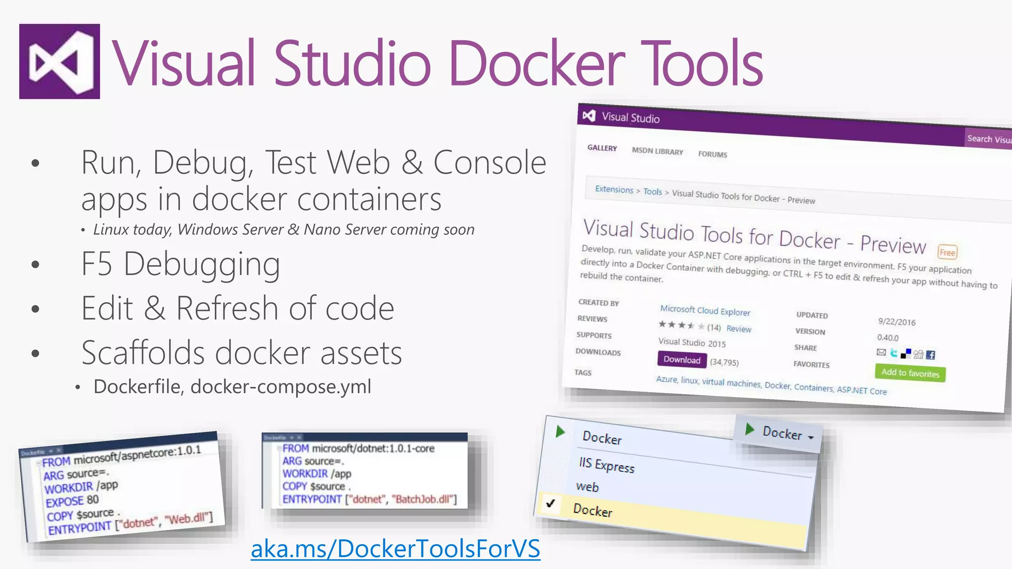
Task: Click the Visual Studio logo in the gallery header
Action: coord(589,116)
